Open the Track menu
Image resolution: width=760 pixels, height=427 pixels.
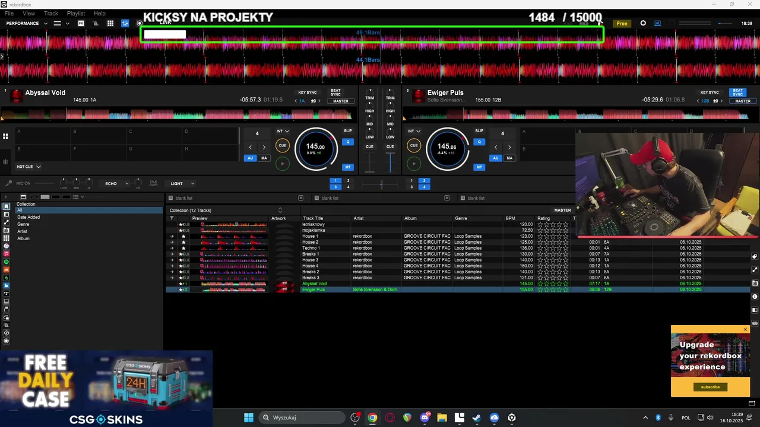tap(51, 13)
